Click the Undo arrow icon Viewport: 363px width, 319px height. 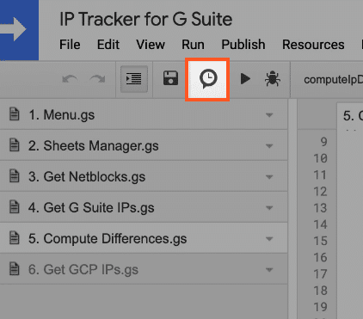70,79
